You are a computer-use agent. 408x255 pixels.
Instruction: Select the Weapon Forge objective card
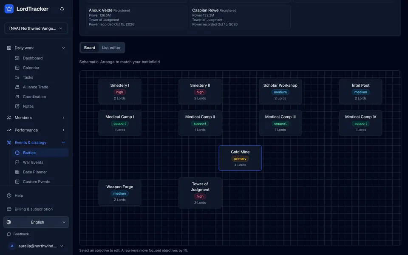(120, 193)
